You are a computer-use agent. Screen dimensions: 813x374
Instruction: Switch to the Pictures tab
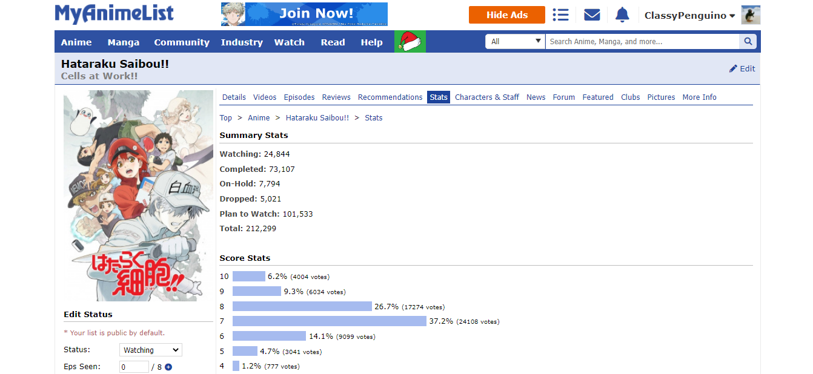(661, 97)
